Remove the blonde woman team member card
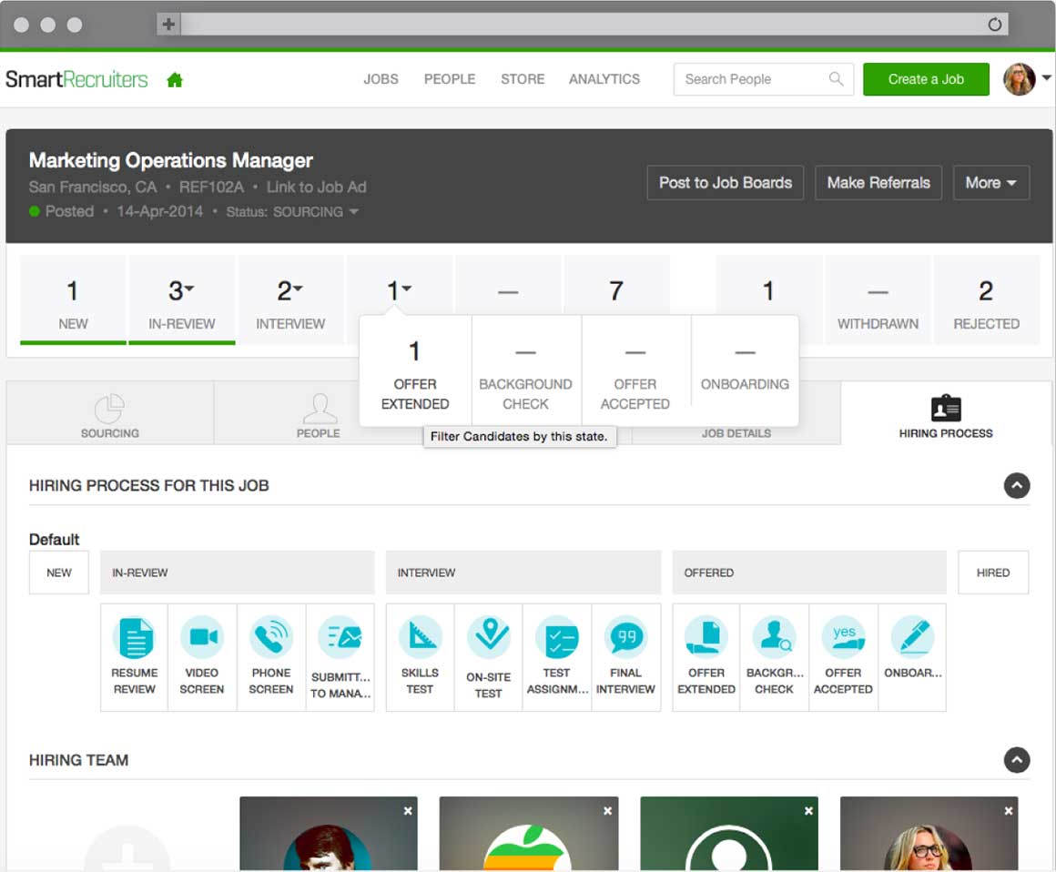The height and width of the screenshot is (872, 1056). 1008,811
